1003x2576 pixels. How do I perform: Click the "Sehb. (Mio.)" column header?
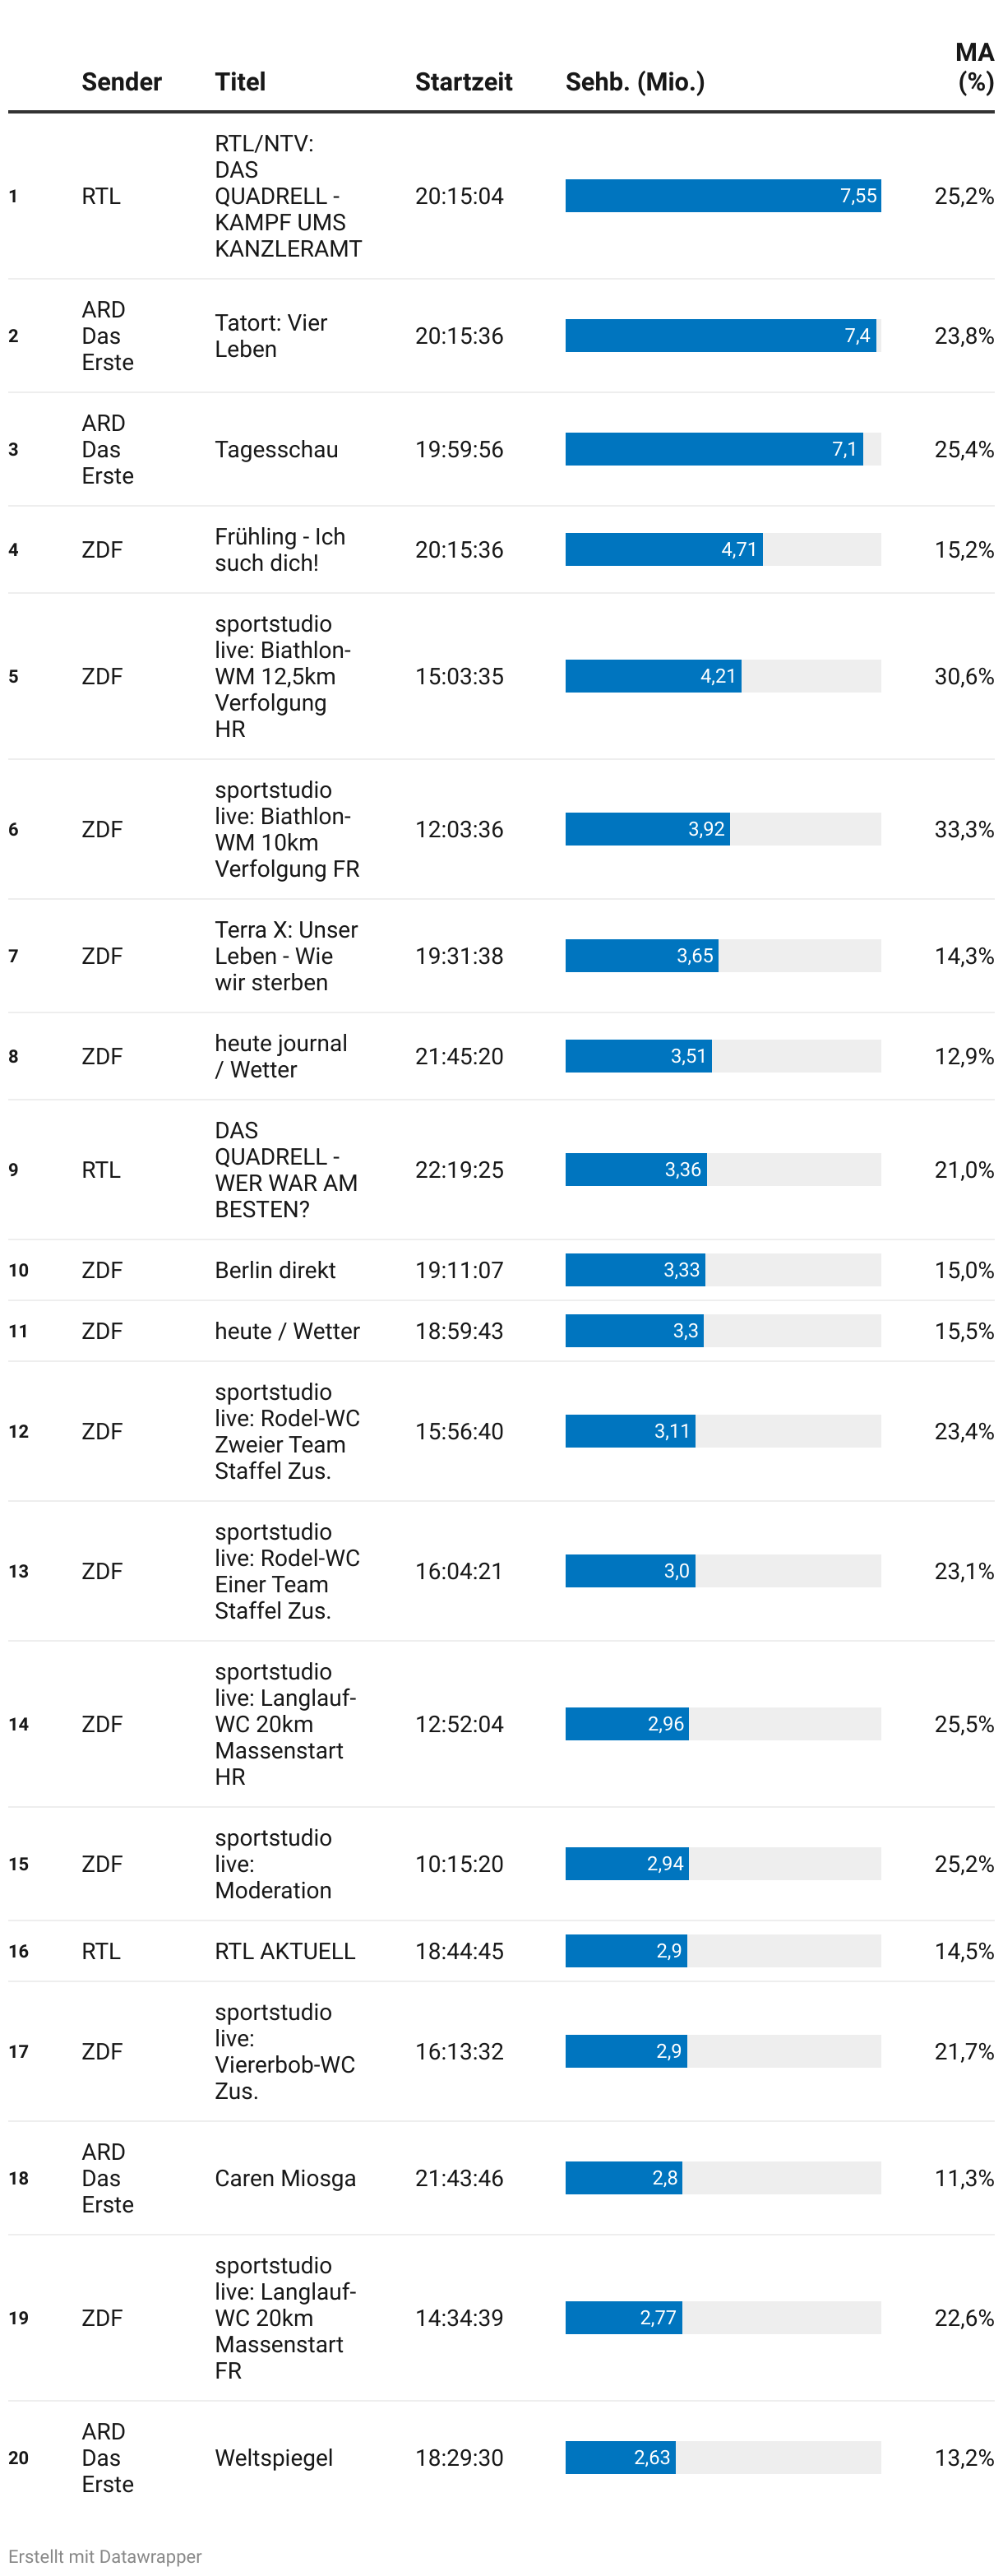click(634, 82)
